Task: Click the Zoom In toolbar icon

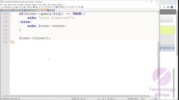Action: pyautogui.click(x=40, y=7)
